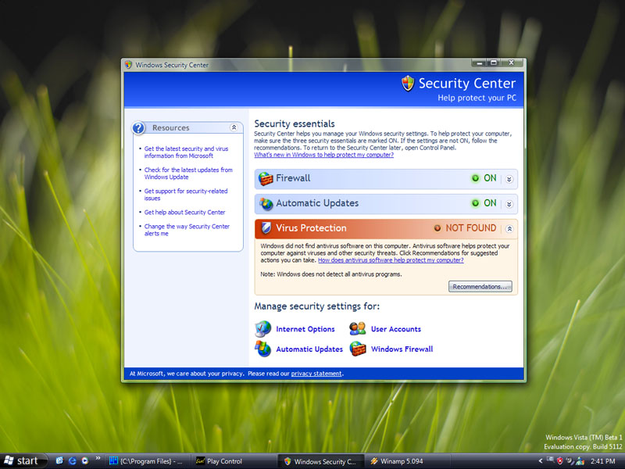Click the Resources question mark icon
The image size is (625, 469).
coord(139,128)
